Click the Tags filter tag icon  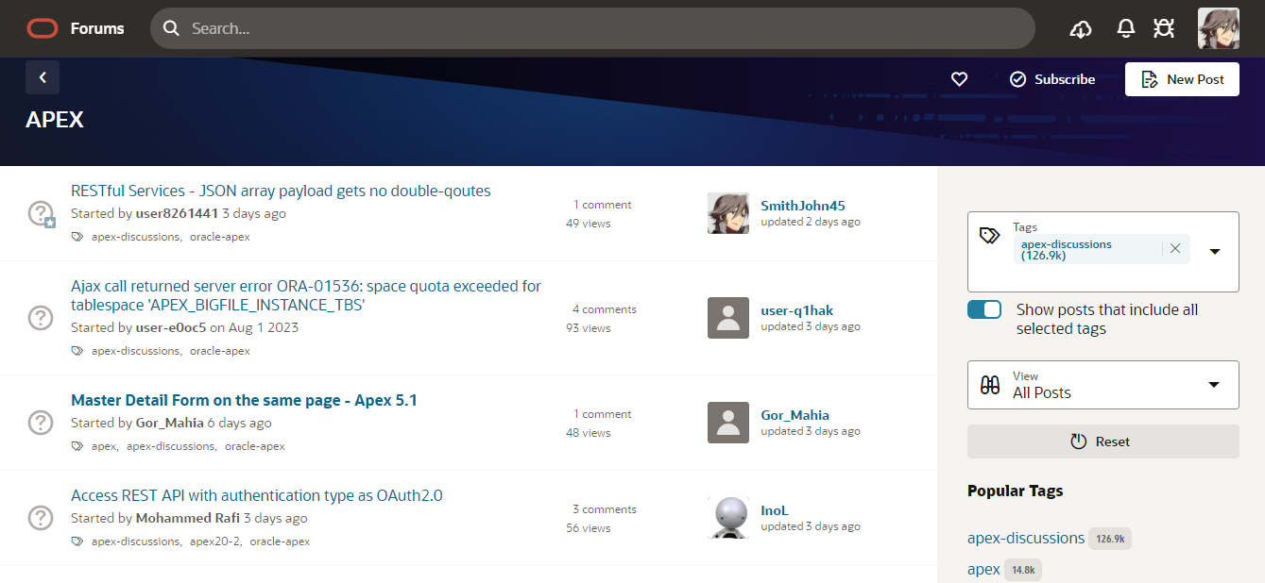[989, 236]
